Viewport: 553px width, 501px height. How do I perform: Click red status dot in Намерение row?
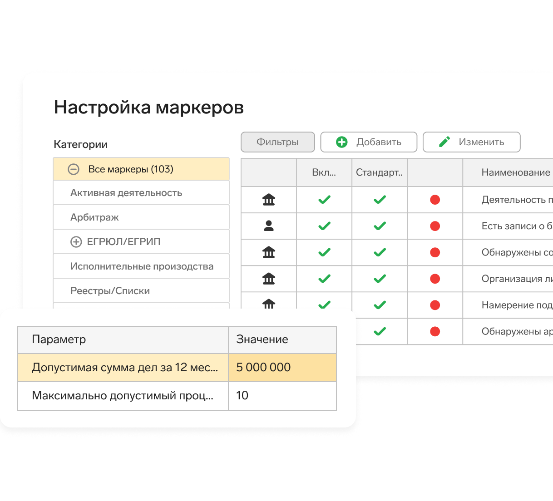tap(435, 305)
